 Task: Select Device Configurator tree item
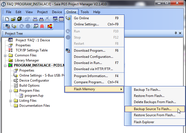click(x=34, y=80)
